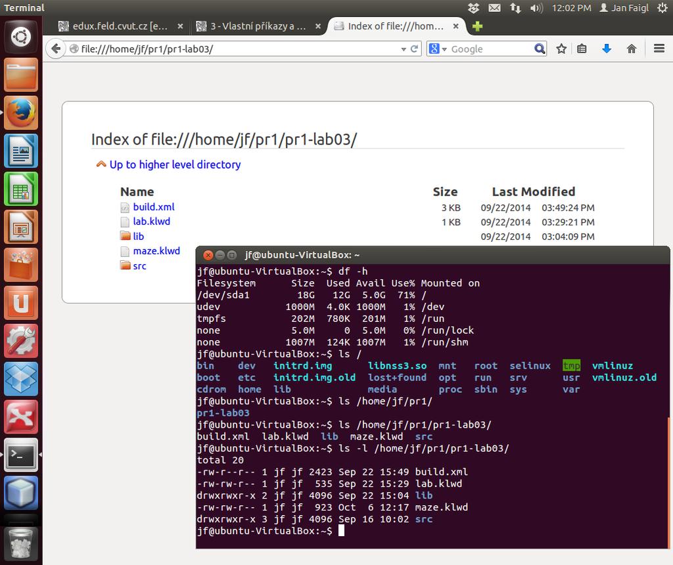
Task: Show bookmarks list icon in Firefox
Action: click(x=582, y=49)
